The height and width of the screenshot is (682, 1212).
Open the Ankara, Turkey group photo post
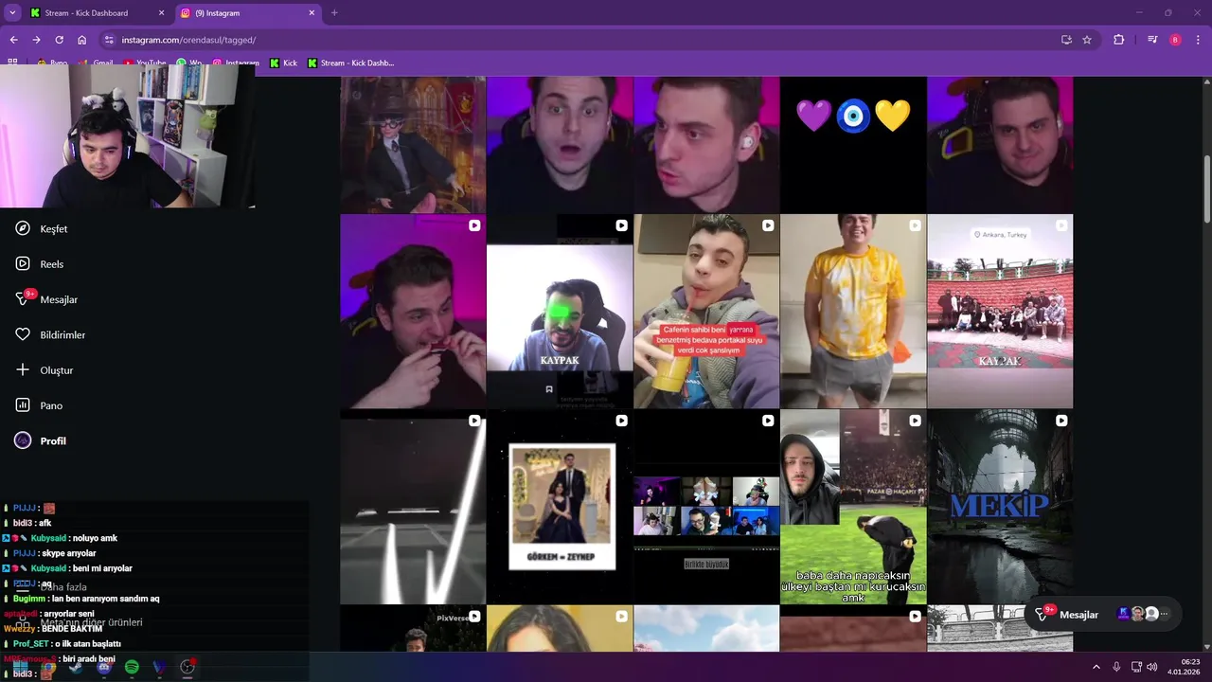coord(1000,311)
